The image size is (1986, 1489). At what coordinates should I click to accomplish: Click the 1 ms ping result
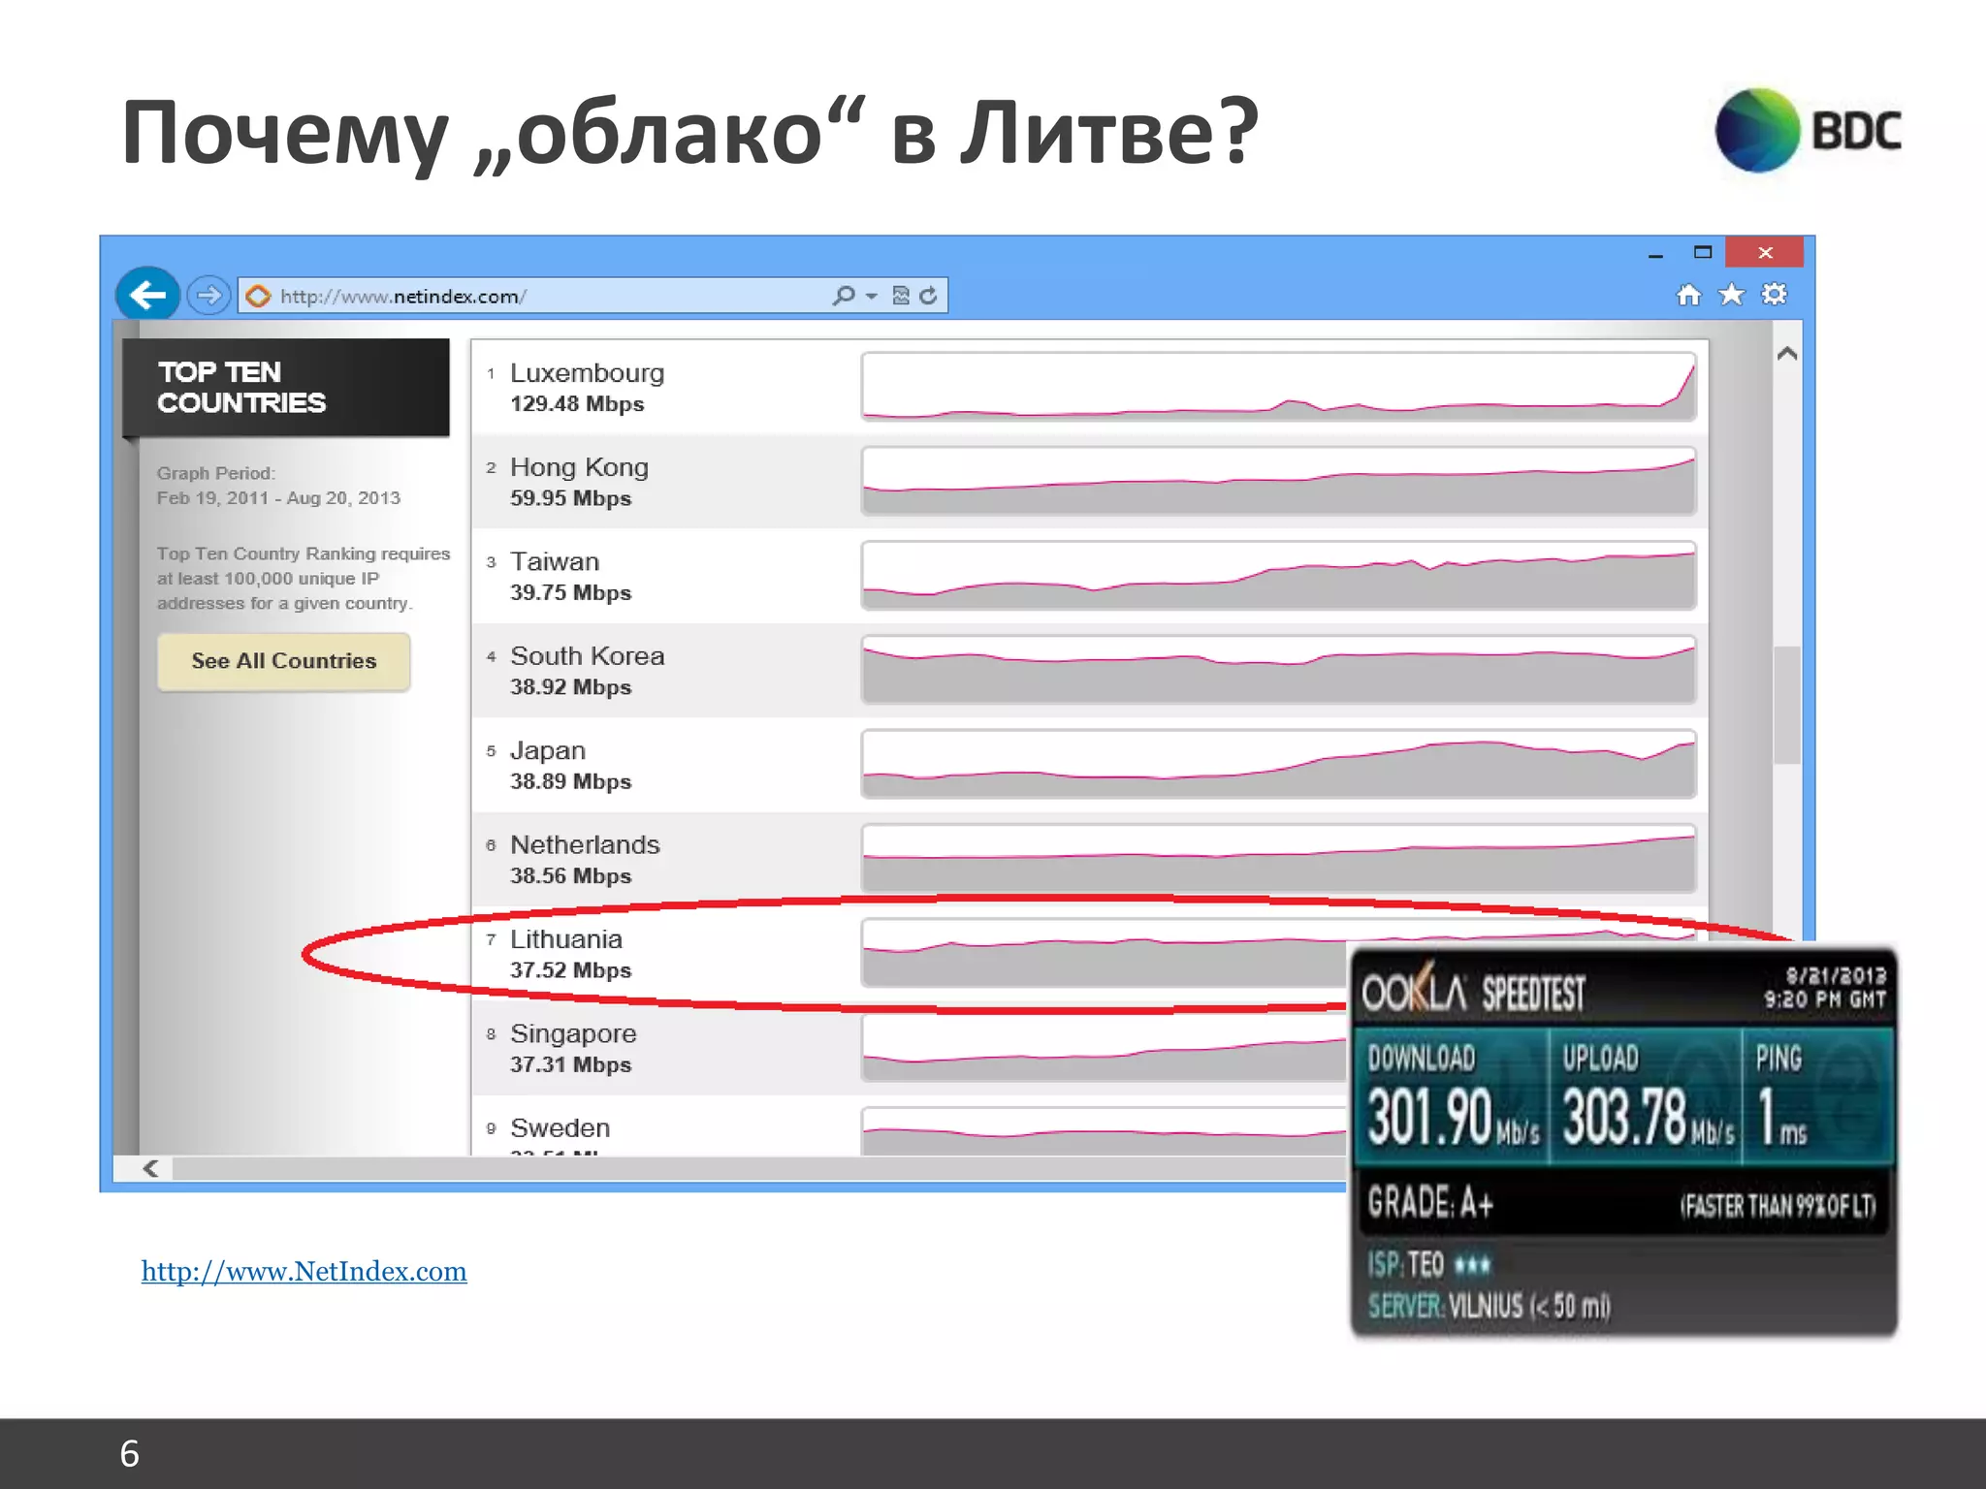tap(1781, 1117)
